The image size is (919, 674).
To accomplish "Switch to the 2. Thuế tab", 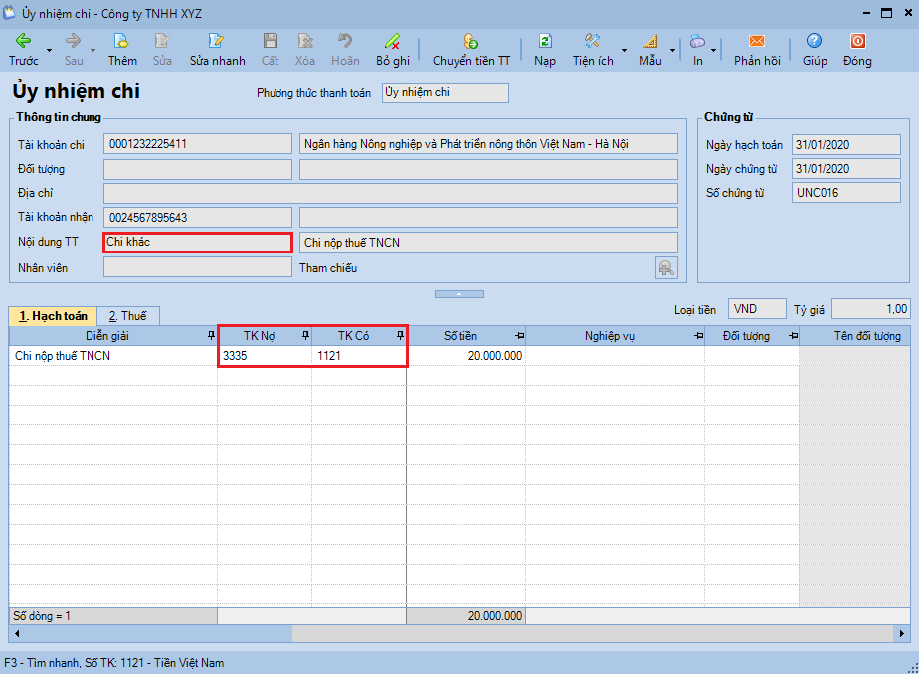I will click(127, 316).
